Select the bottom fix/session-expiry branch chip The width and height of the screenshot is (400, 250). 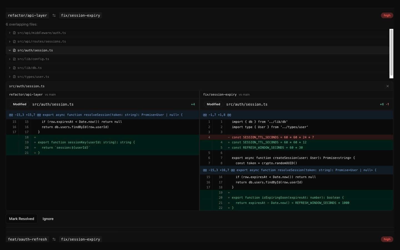click(x=81, y=239)
